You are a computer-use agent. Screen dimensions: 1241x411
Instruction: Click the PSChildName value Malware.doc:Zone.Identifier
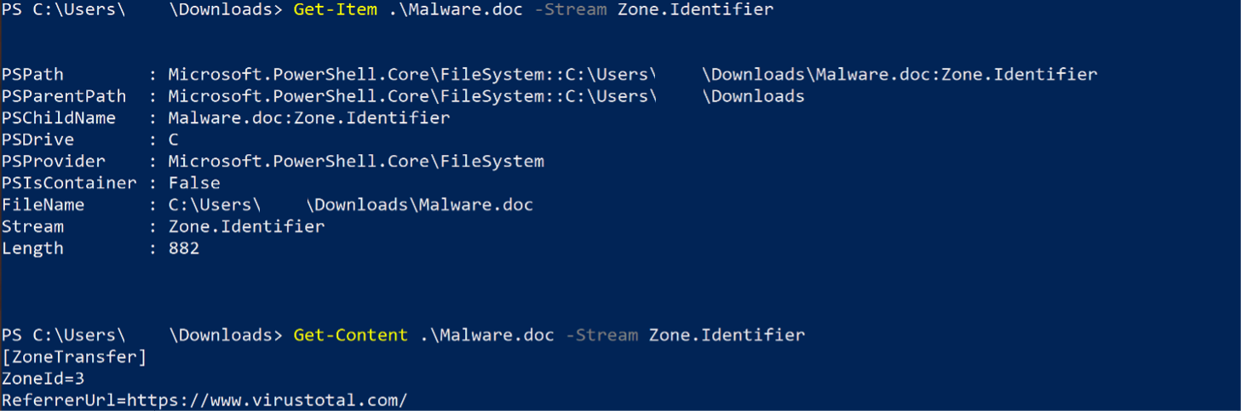[x=308, y=118]
